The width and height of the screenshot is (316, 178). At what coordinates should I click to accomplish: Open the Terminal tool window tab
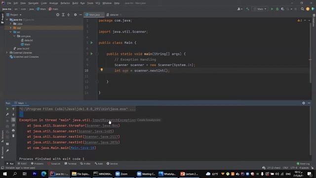pyautogui.click(x=70, y=164)
